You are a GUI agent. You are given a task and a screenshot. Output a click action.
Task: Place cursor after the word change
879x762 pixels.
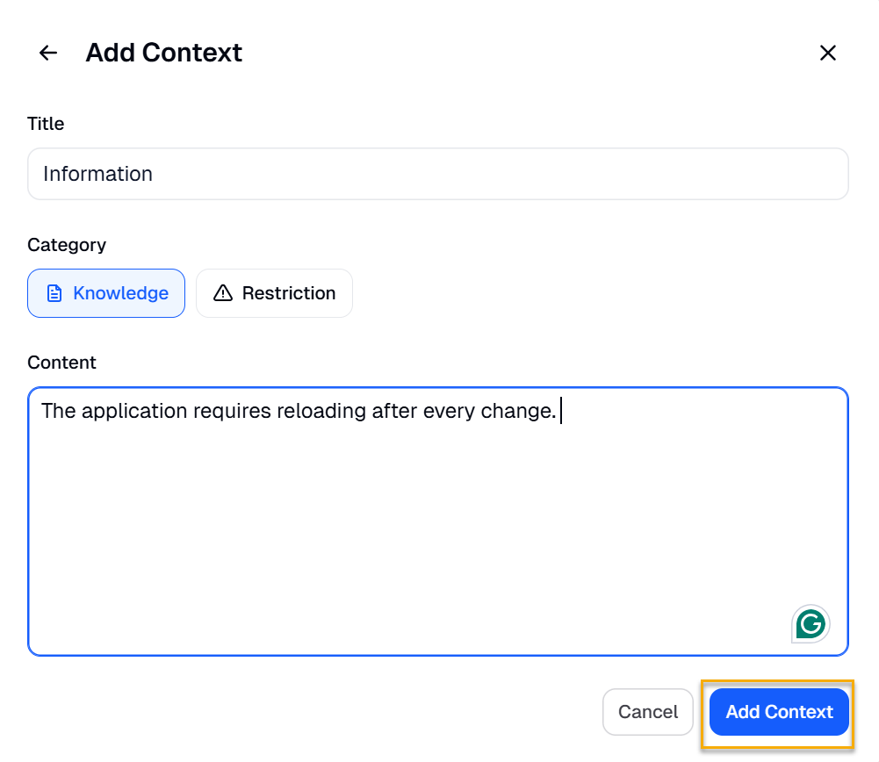pyautogui.click(x=558, y=411)
